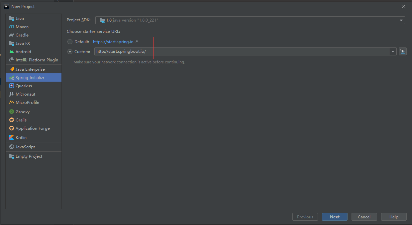Viewport: 412px width, 225px height.
Task: Select the Default starter service radio button
Action: coord(70,42)
